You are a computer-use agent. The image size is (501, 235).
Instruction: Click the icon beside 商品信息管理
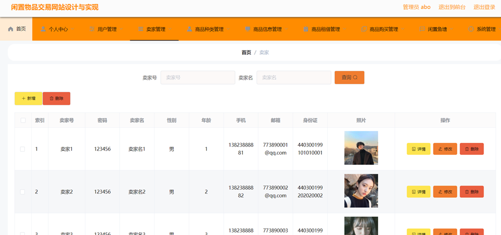[x=248, y=29]
